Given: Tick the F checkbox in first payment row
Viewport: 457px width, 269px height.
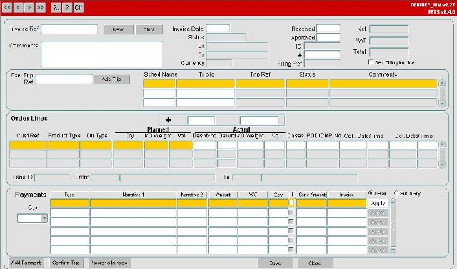Looking at the screenshot, I should (x=291, y=202).
